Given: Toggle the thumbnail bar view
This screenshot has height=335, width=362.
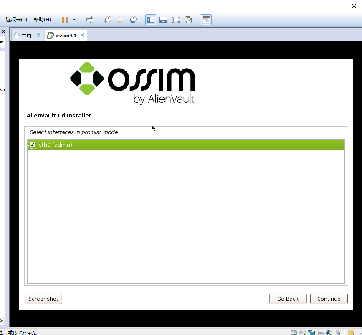Looking at the screenshot, I should tap(163, 20).
